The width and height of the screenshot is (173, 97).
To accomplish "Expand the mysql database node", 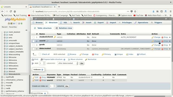I will pyautogui.click(x=2, y=85).
